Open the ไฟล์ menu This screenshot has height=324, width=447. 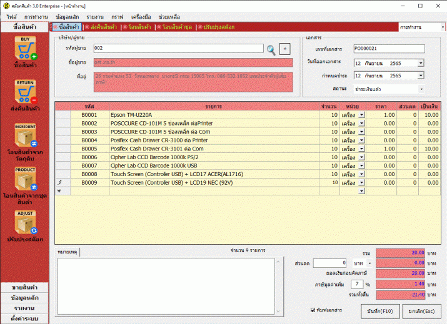click(x=12, y=17)
